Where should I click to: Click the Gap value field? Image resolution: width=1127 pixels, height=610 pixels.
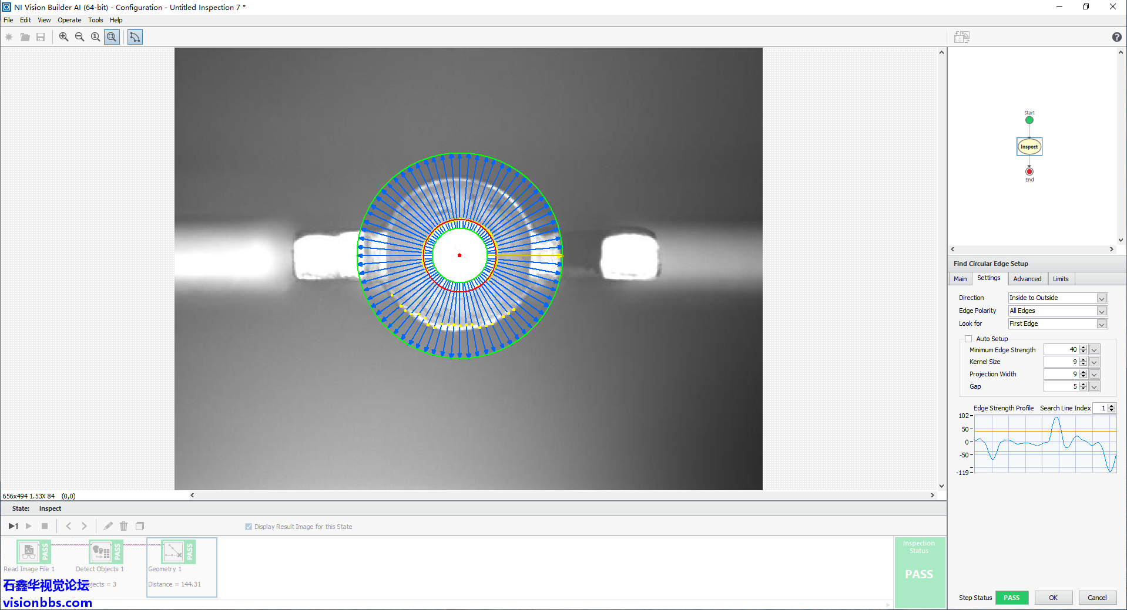click(1061, 387)
